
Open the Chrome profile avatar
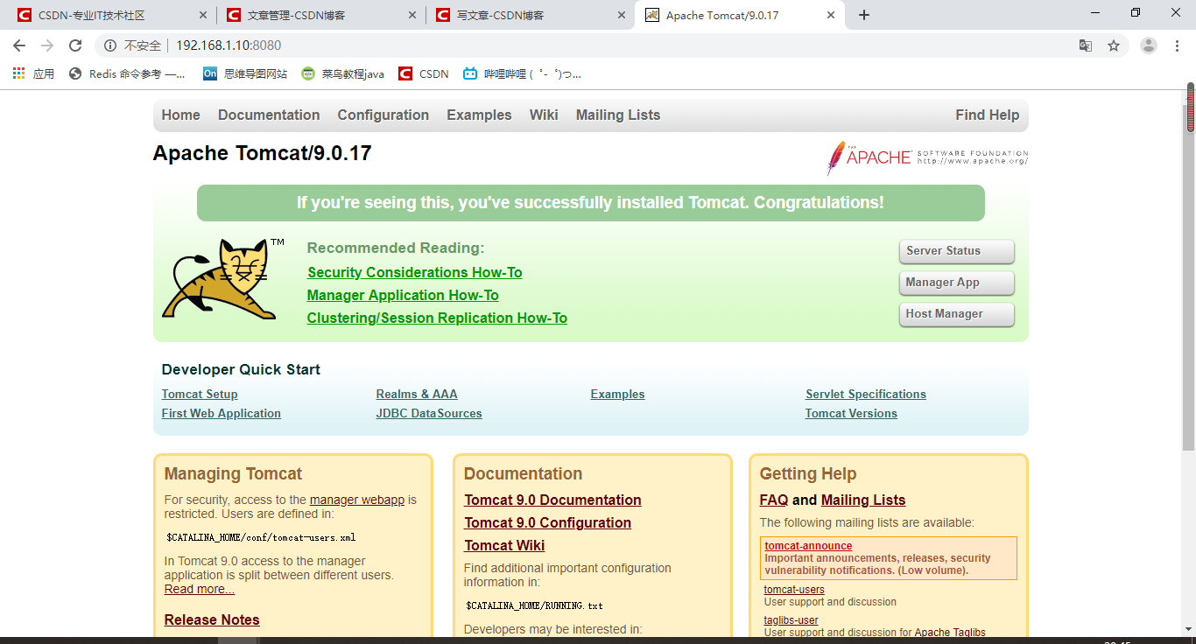1149,45
